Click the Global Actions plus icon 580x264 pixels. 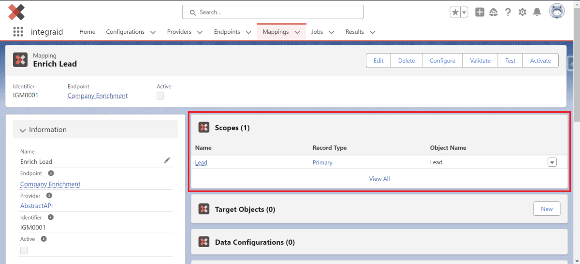479,13
